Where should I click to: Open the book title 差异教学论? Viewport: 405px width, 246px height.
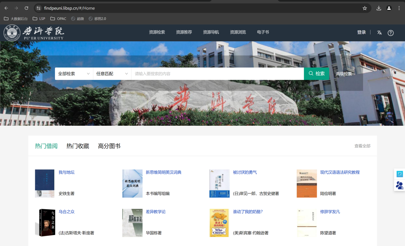pyautogui.click(x=156, y=212)
